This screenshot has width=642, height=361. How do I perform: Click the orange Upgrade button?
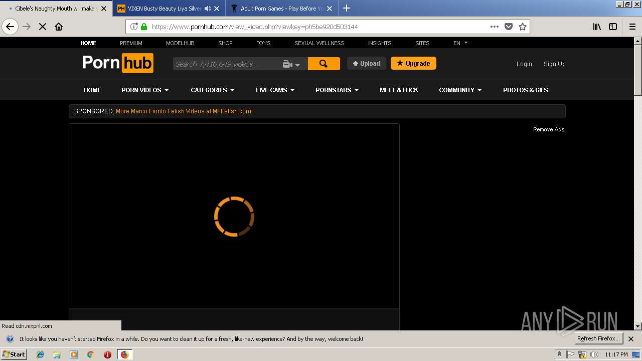pos(413,63)
